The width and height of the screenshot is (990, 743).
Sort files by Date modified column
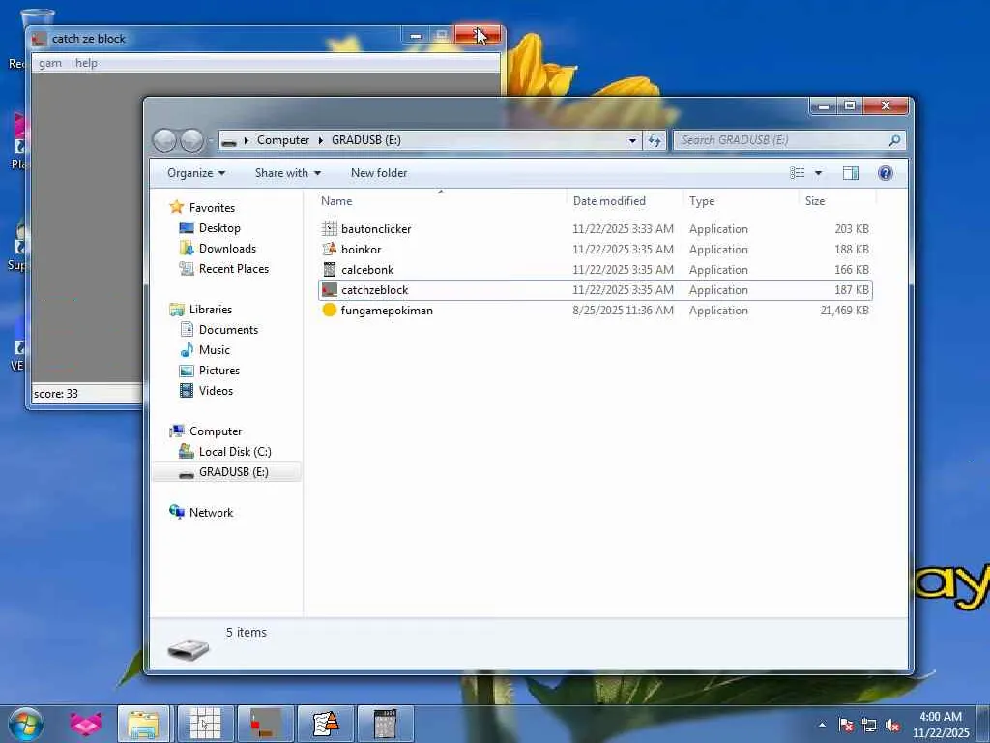point(609,201)
